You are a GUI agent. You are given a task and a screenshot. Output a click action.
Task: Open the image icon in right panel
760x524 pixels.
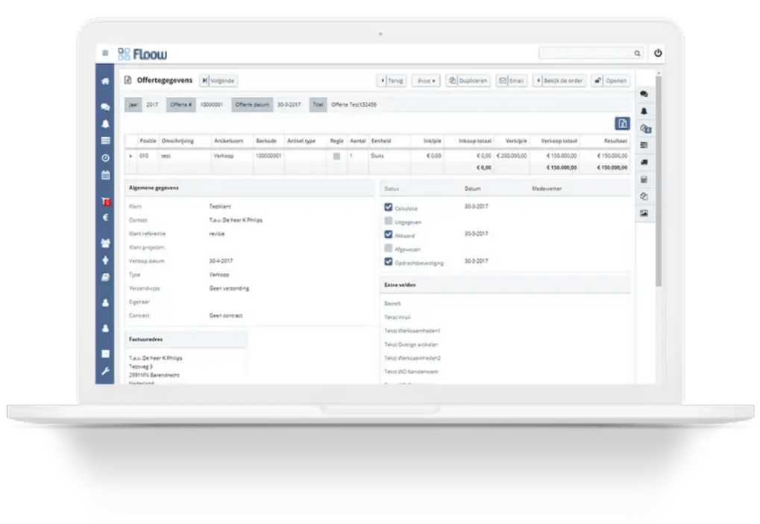(644, 213)
